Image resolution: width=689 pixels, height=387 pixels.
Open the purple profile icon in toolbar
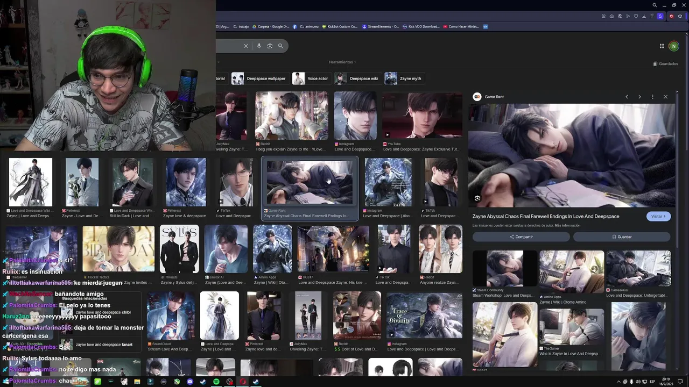(660, 16)
